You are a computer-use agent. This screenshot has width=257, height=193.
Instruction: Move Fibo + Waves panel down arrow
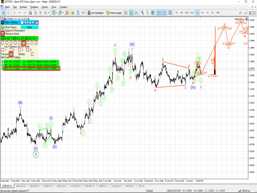[25, 23]
